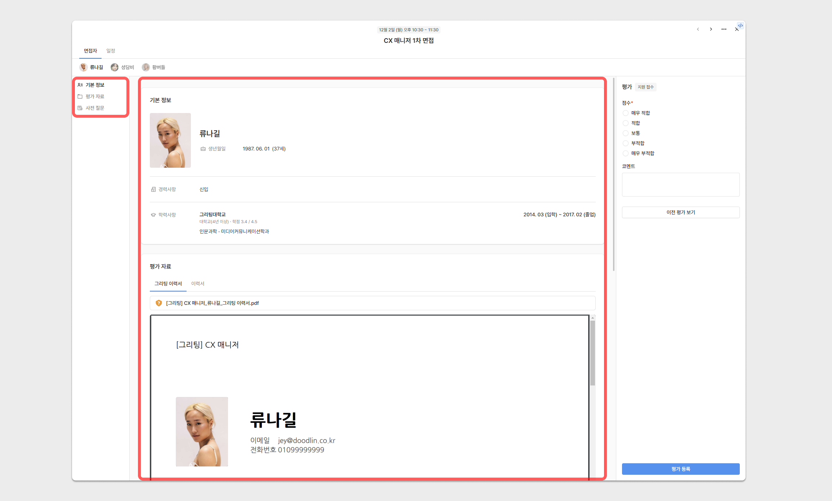Click the orange shield icon beside PDF filename

pyautogui.click(x=158, y=303)
